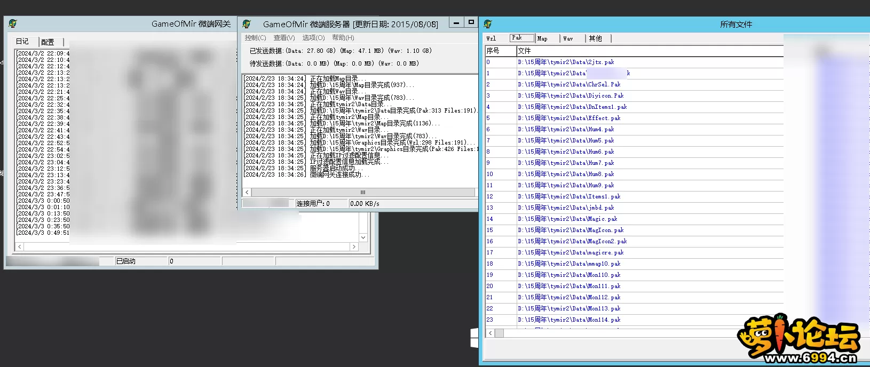Click sequence number 12 cell
This screenshot has width=870, height=367.
click(501, 196)
